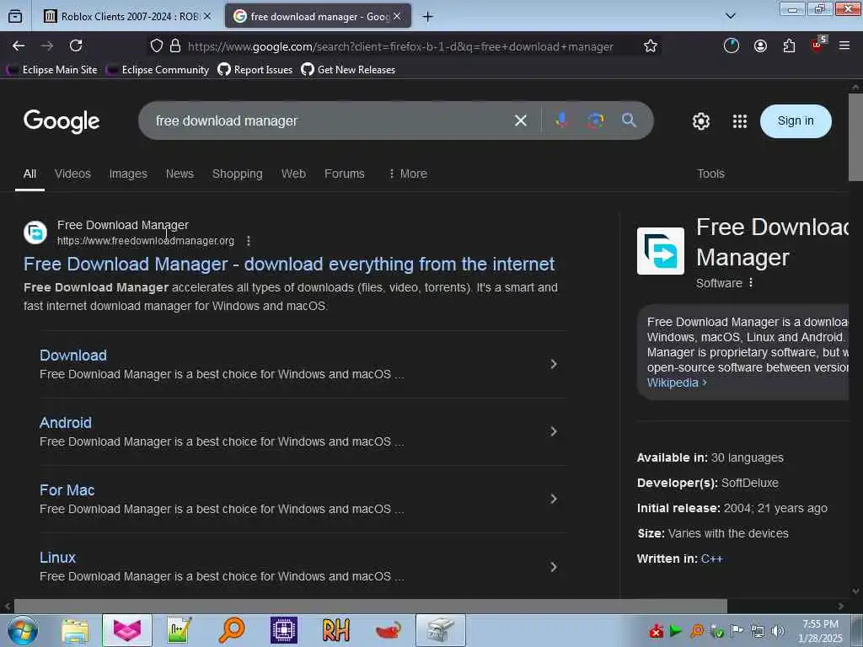Expand the Download sitelink chevron
The height and width of the screenshot is (647, 863).
click(x=554, y=364)
